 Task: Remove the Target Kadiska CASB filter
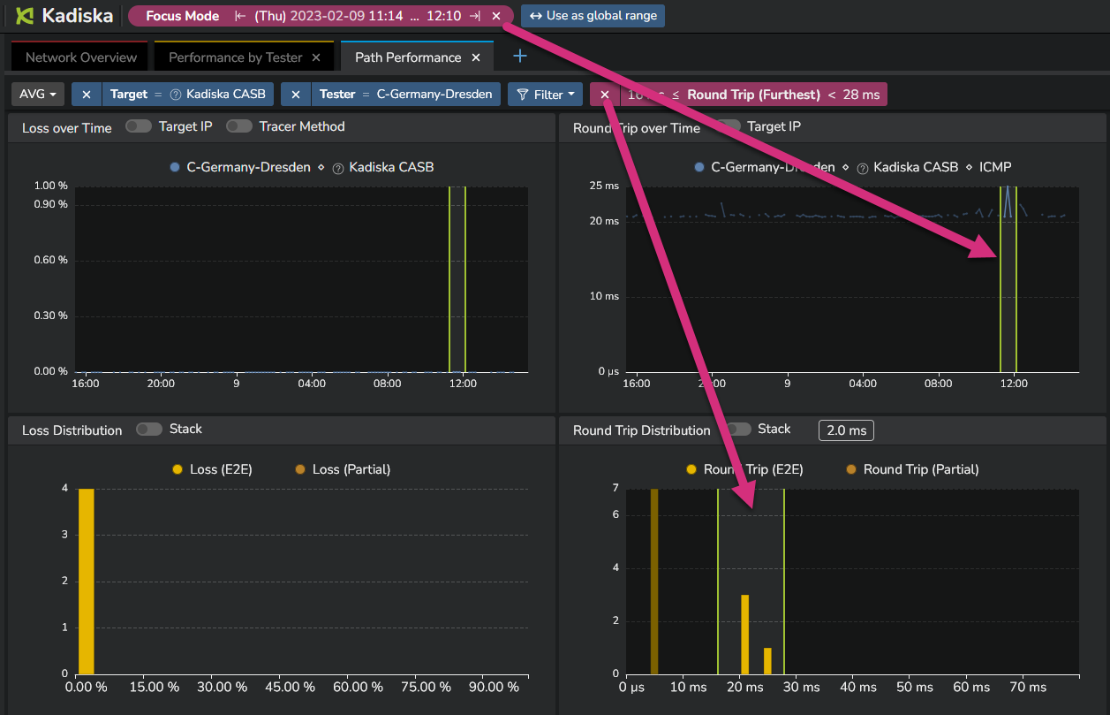(x=87, y=95)
